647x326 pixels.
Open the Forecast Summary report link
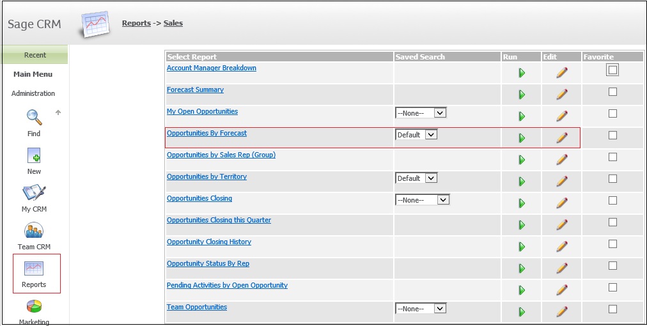pos(195,89)
